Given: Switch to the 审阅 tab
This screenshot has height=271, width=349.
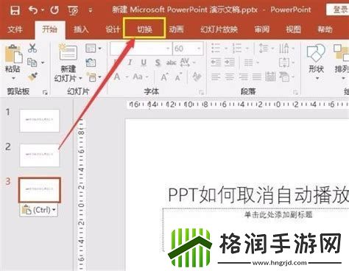Looking at the screenshot, I should point(262,29).
